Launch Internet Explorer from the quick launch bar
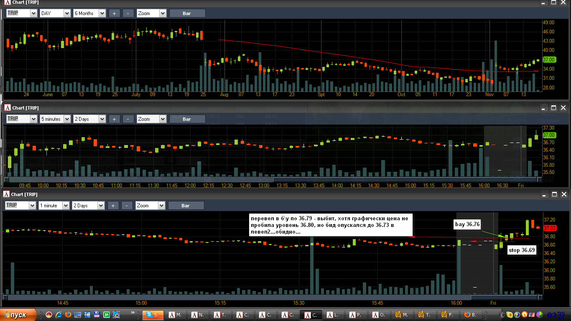This screenshot has width=571, height=321. [x=59, y=315]
